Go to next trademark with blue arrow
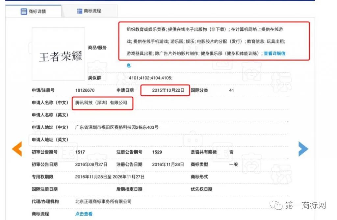 click(x=303, y=149)
